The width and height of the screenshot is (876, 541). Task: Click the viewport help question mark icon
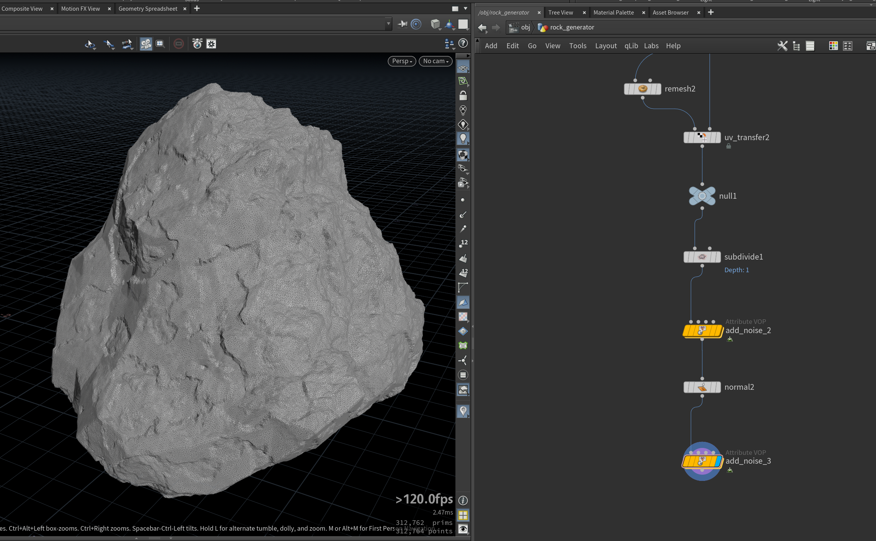[463, 43]
